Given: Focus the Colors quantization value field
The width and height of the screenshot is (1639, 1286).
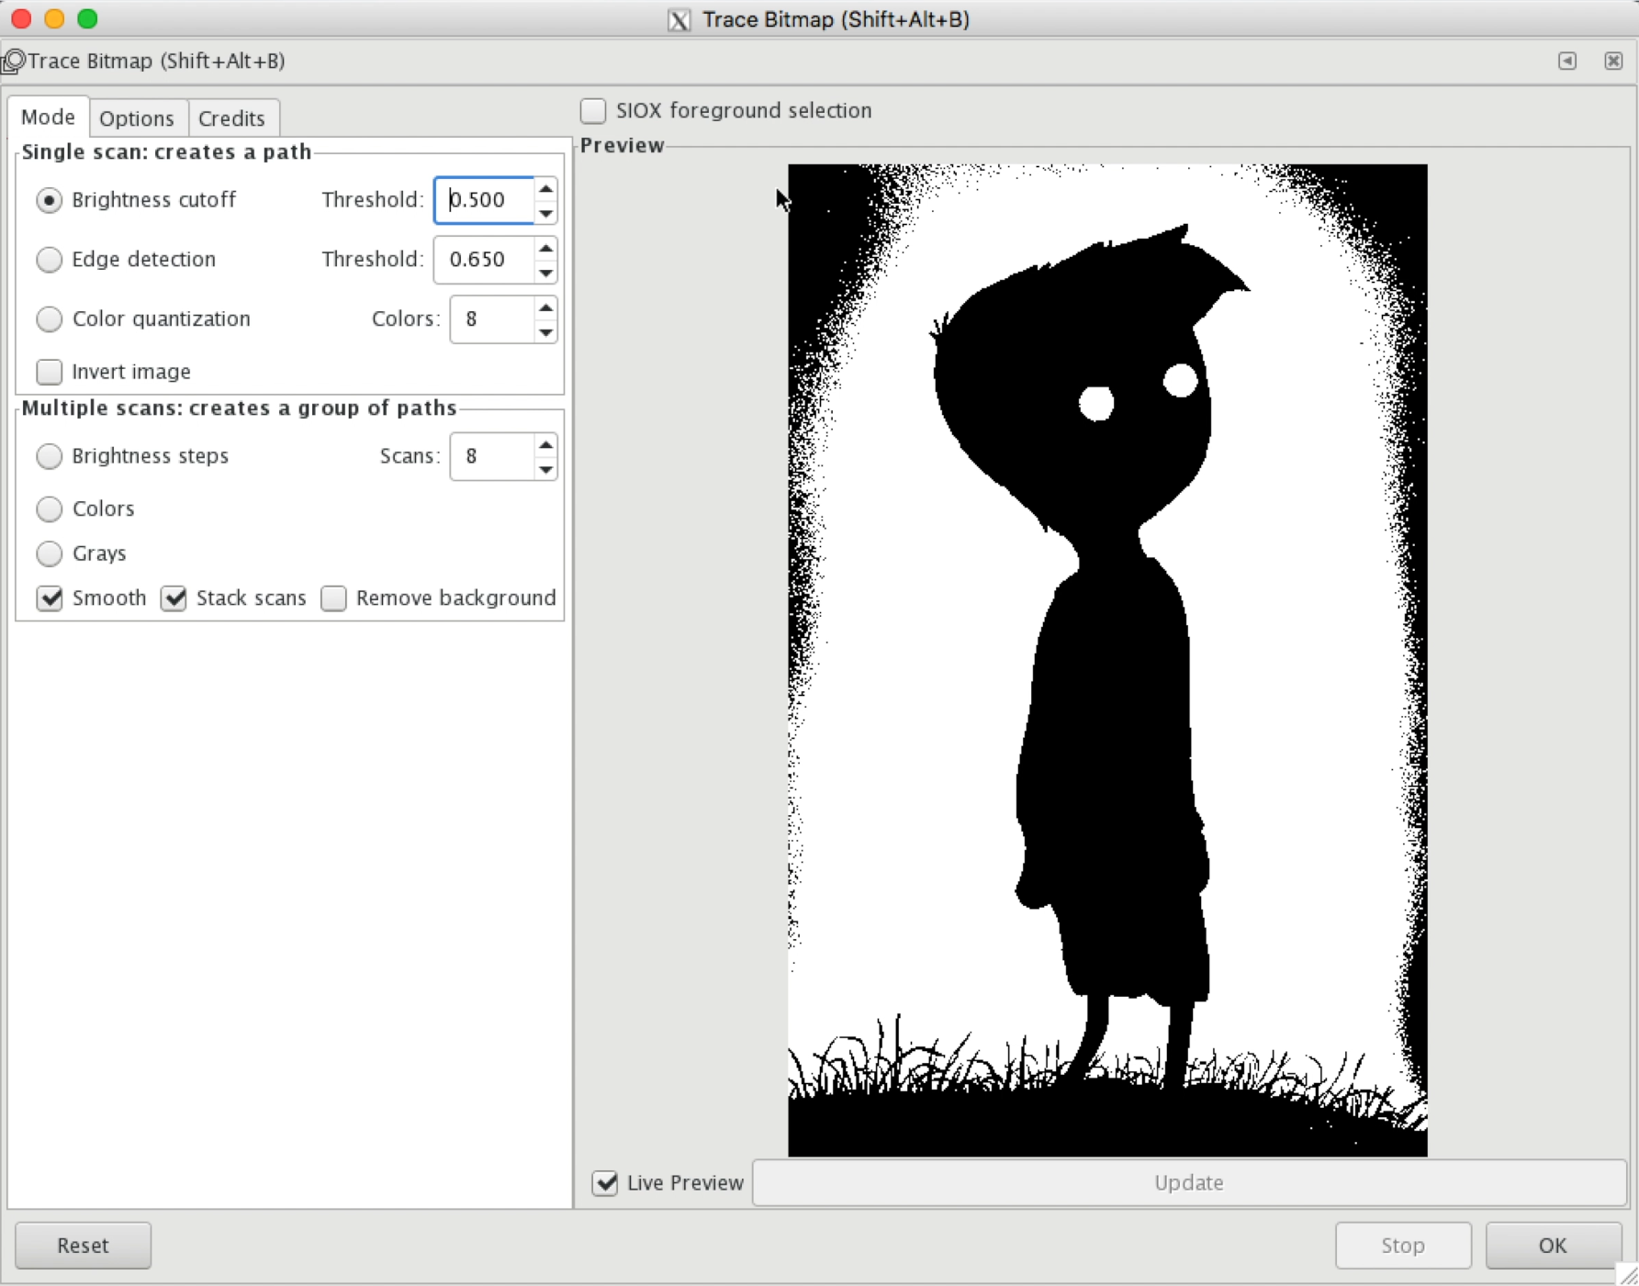Looking at the screenshot, I should (492, 319).
